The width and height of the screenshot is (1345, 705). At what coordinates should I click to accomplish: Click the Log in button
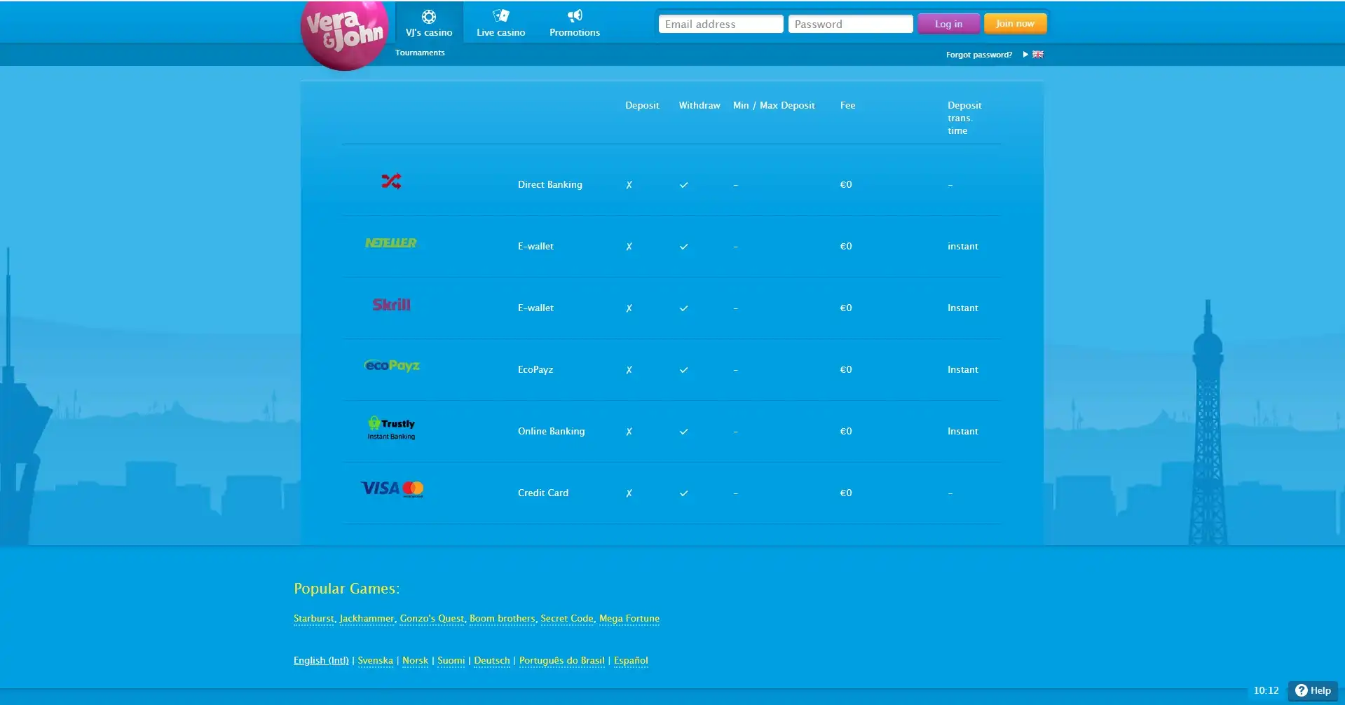point(948,24)
